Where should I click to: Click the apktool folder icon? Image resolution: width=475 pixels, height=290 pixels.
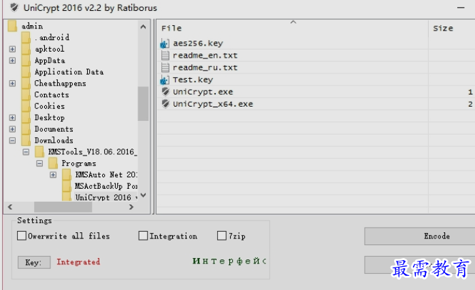(x=26, y=49)
